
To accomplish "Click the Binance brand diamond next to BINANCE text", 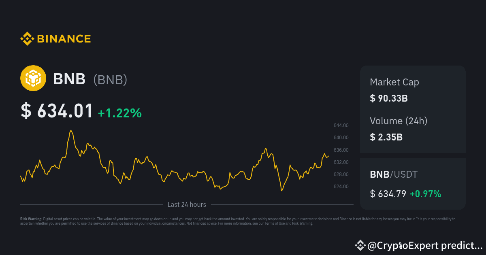I will (x=26, y=38).
